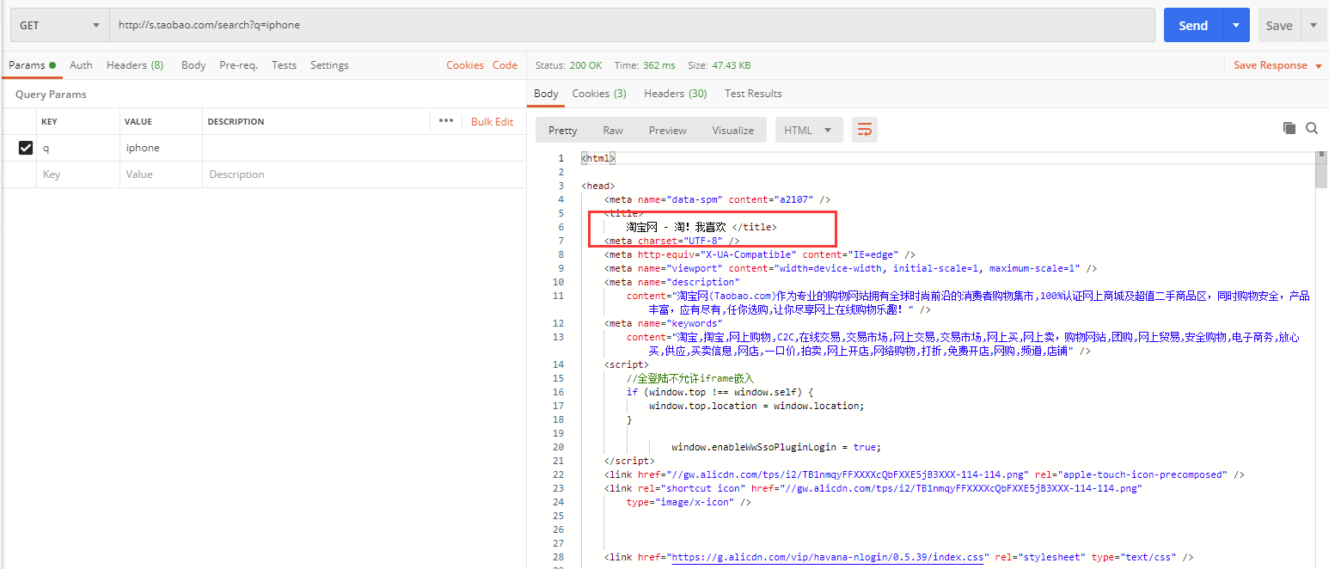Click the Query Params heading
1329x569 pixels.
click(x=51, y=95)
